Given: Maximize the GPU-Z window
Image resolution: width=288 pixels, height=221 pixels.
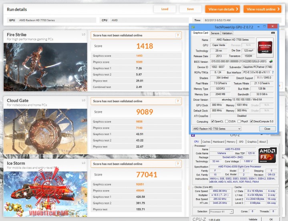Looking at the screenshot, I should [264, 26].
